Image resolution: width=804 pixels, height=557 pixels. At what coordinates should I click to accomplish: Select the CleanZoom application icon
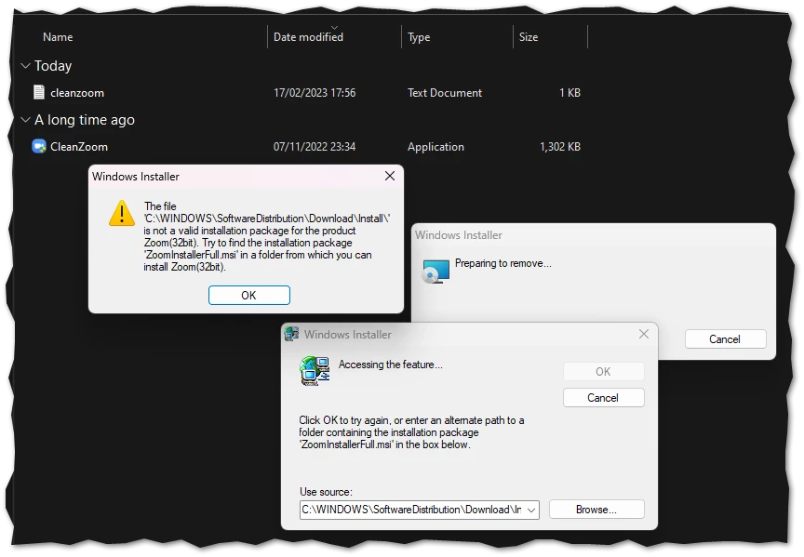click(39, 147)
